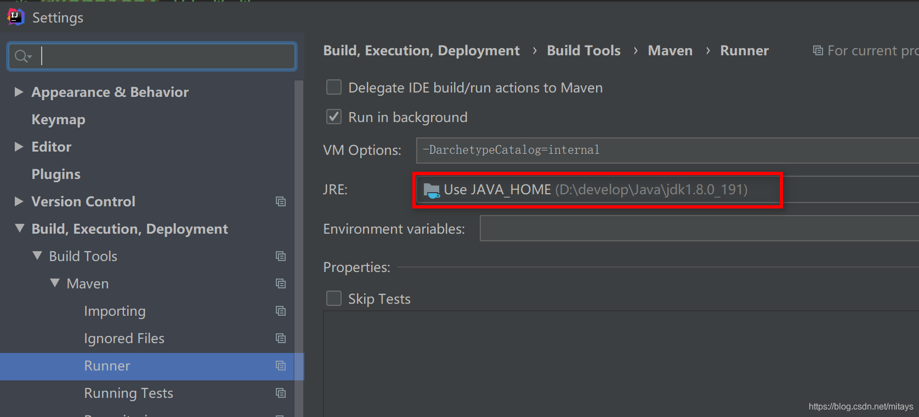The width and height of the screenshot is (919, 417).
Task: Click Maven breadcrumb
Action: [x=670, y=50]
